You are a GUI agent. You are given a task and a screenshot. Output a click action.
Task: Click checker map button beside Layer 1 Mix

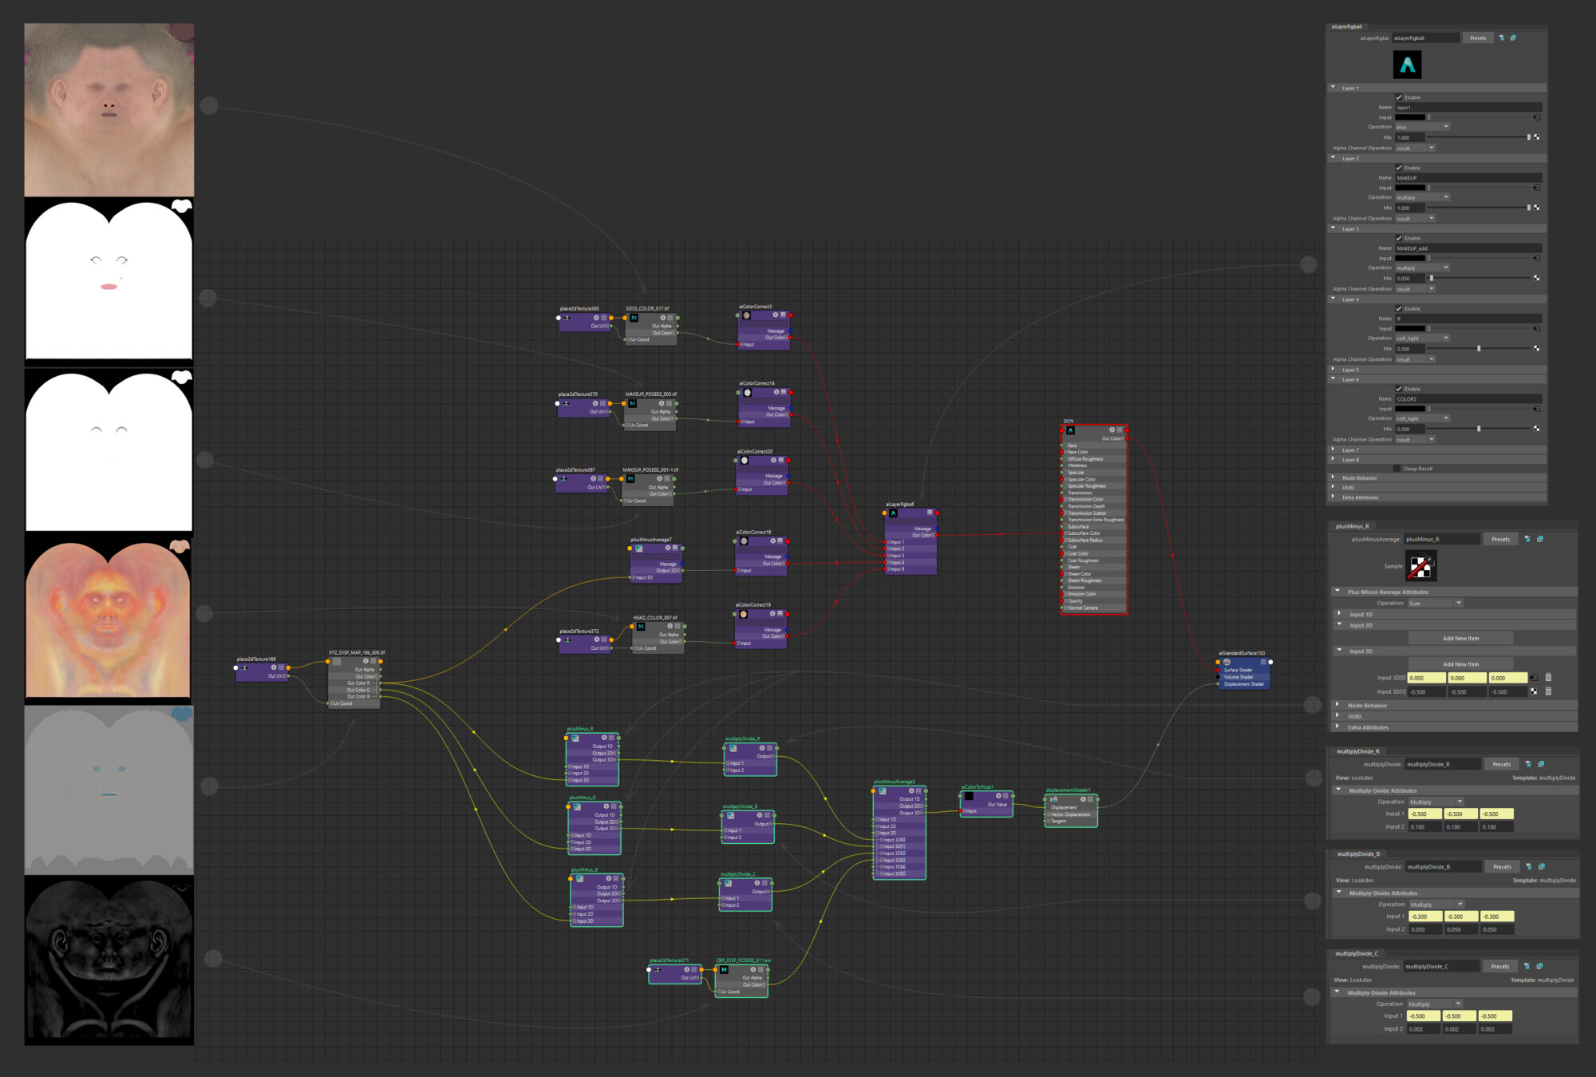tap(1536, 137)
